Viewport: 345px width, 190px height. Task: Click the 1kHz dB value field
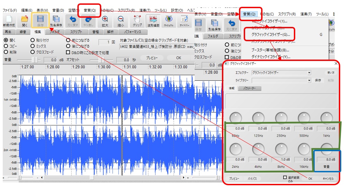327,128
